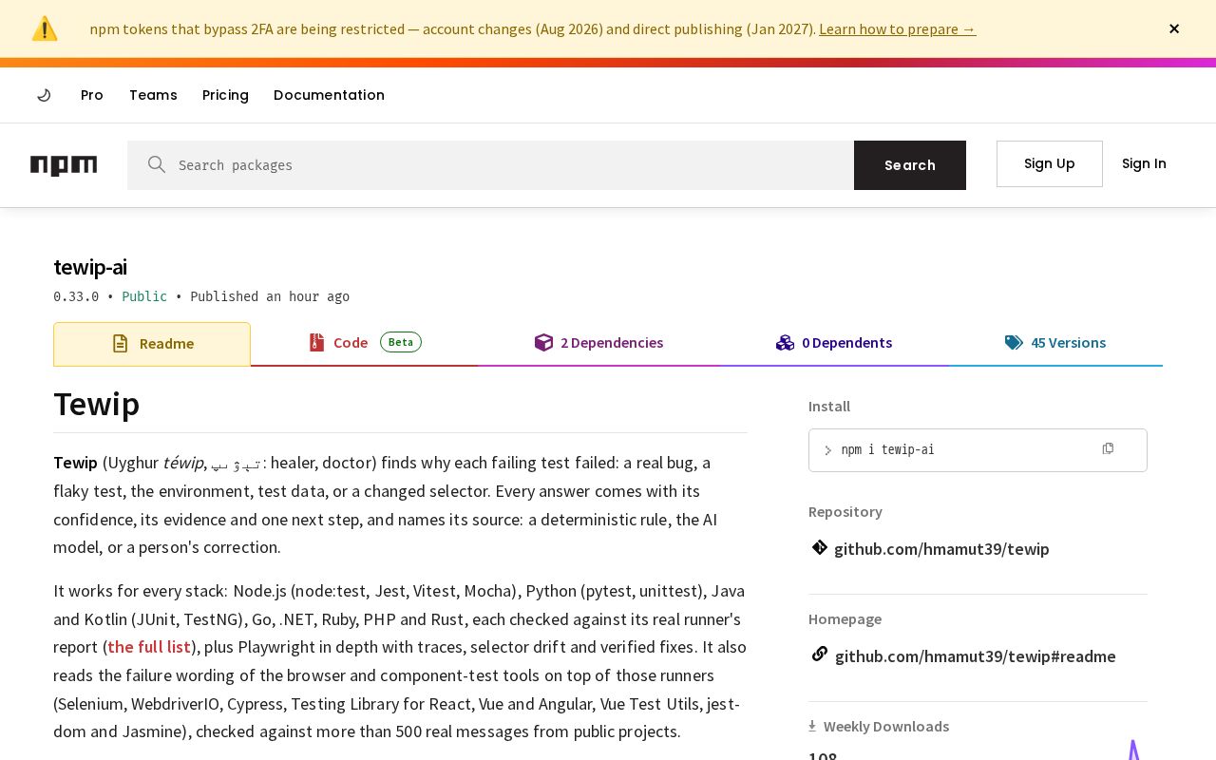Click the Weekly Downloads arrow icon
The width and height of the screenshot is (1216, 760).
tap(812, 726)
